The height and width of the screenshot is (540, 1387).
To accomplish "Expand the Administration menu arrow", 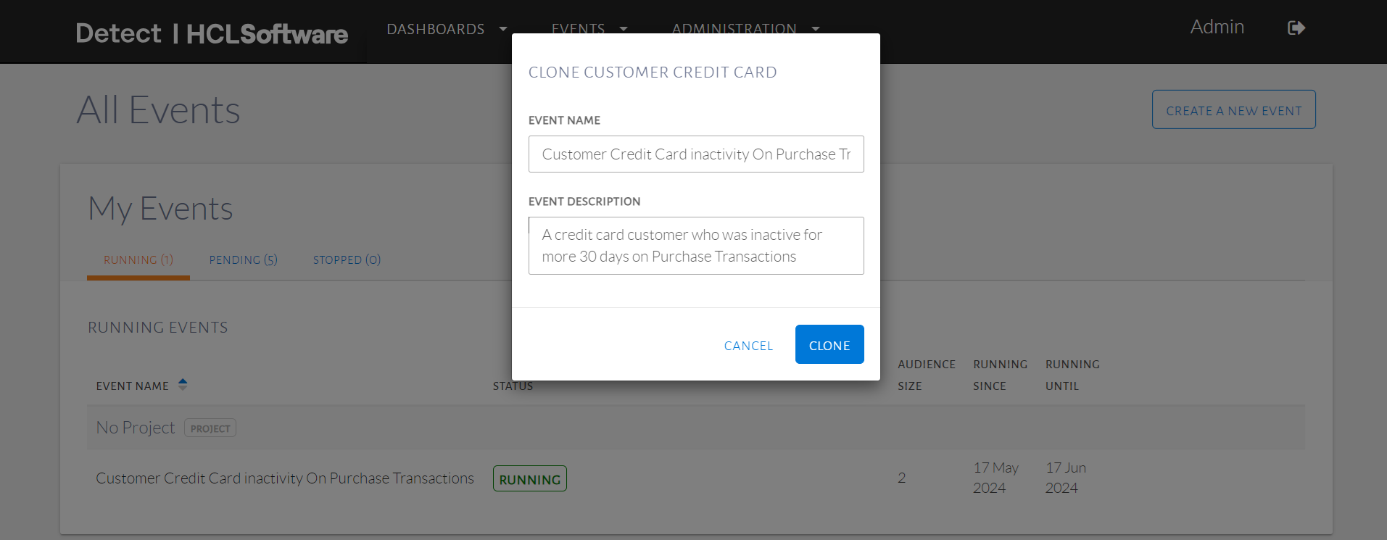I will [816, 29].
